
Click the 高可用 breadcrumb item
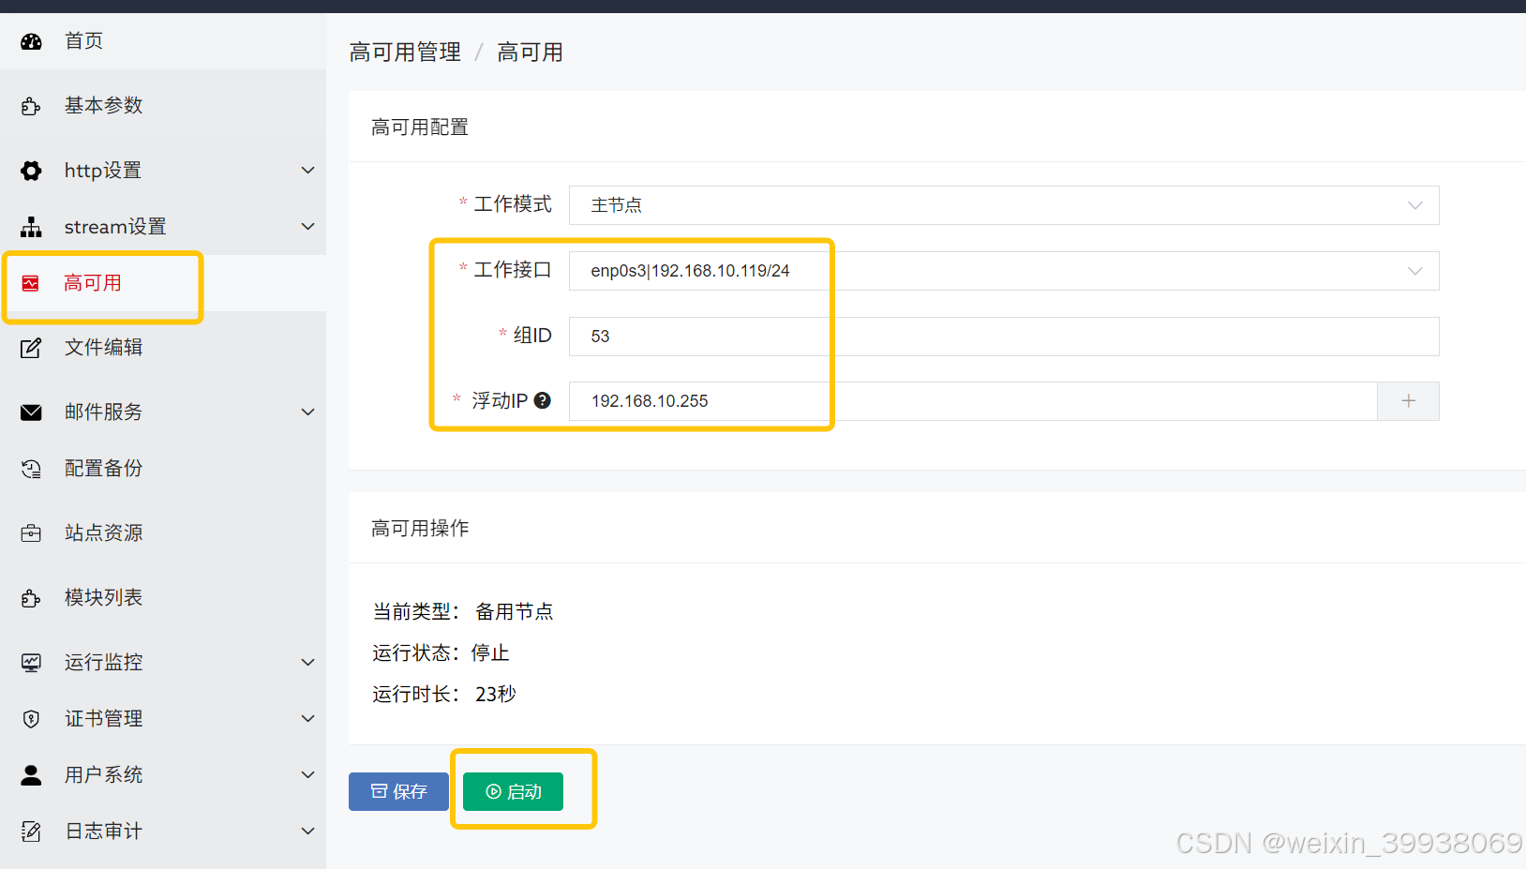click(530, 52)
